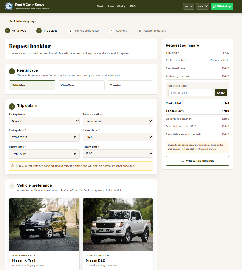Focus the voucher ENTER CODE field
242x270 pixels.
click(190, 93)
